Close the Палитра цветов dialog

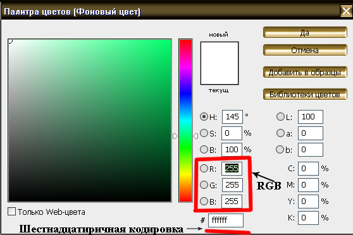click(346, 11)
